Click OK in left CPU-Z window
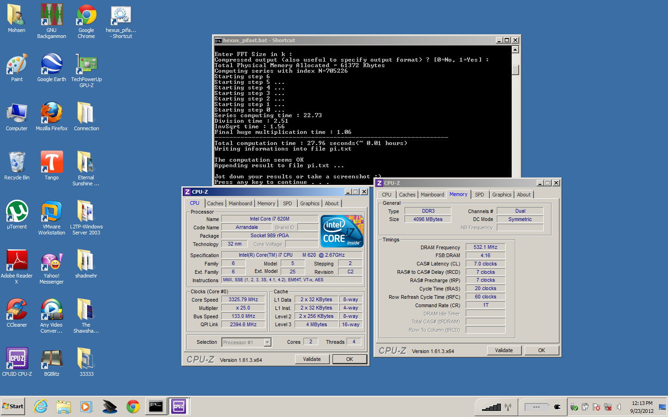 [x=350, y=359]
